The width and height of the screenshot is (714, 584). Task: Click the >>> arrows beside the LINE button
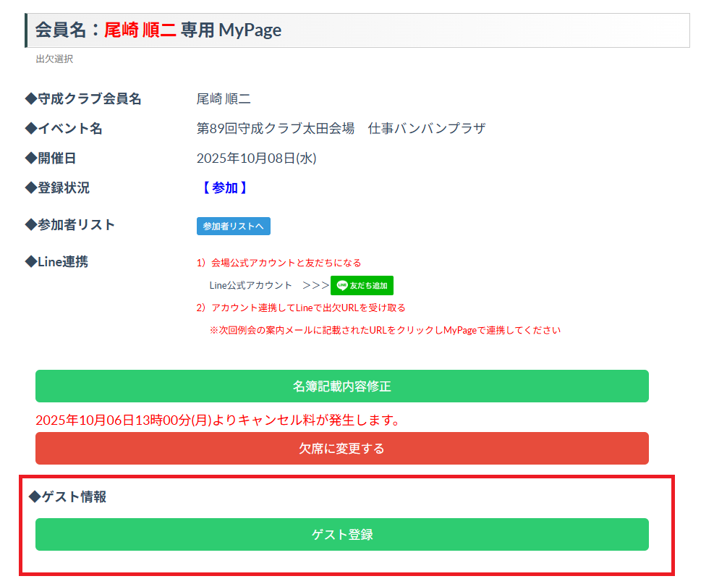tap(315, 286)
